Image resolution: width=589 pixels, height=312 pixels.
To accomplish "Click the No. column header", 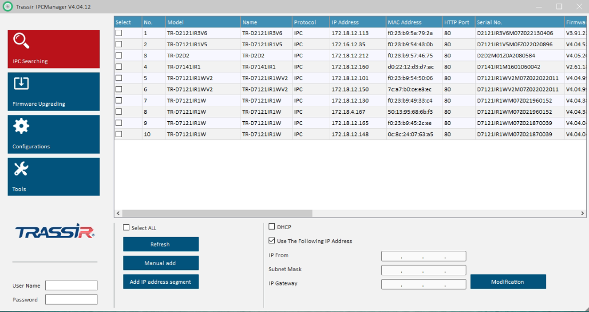I will click(154, 22).
